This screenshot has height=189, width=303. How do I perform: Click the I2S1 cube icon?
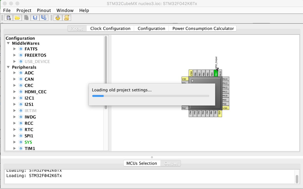tap(21, 104)
